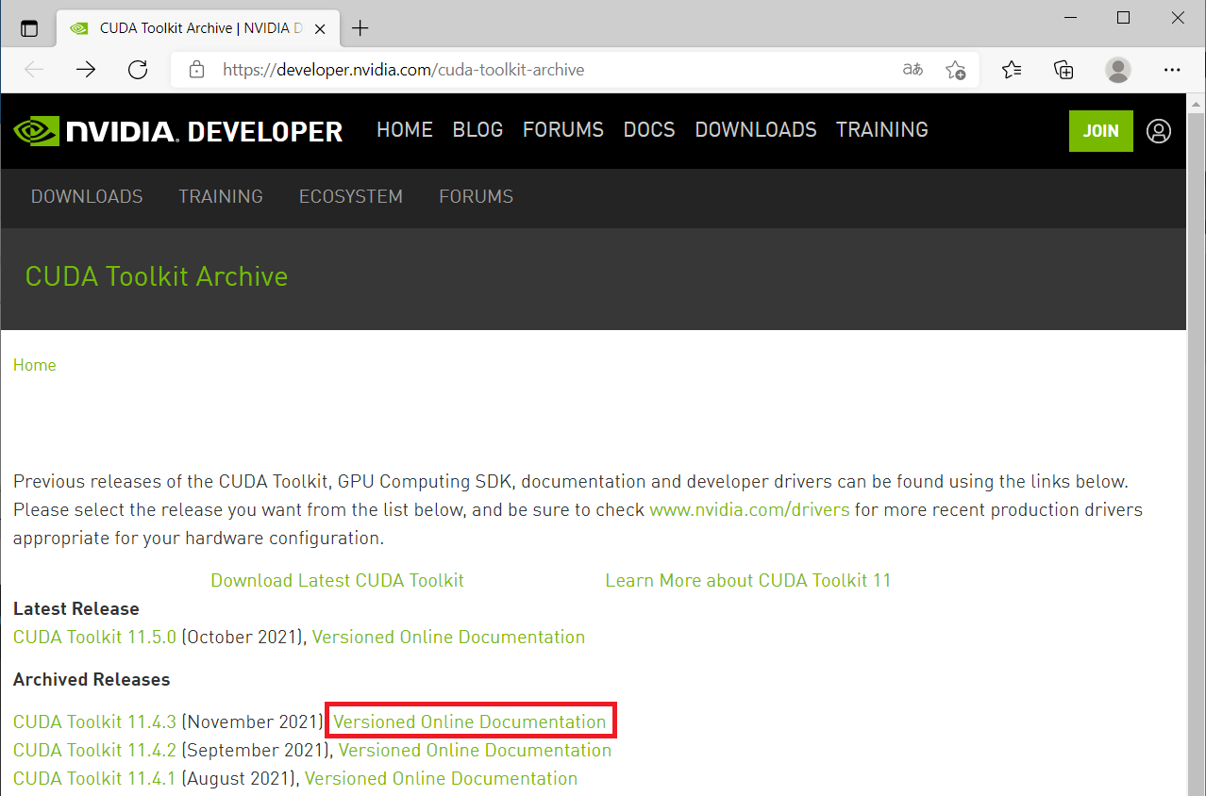
Task: Open CUDA Toolkit 11.4.1 link
Action: tap(94, 778)
